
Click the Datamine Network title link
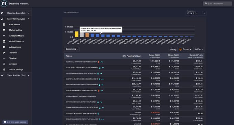point(19,3)
